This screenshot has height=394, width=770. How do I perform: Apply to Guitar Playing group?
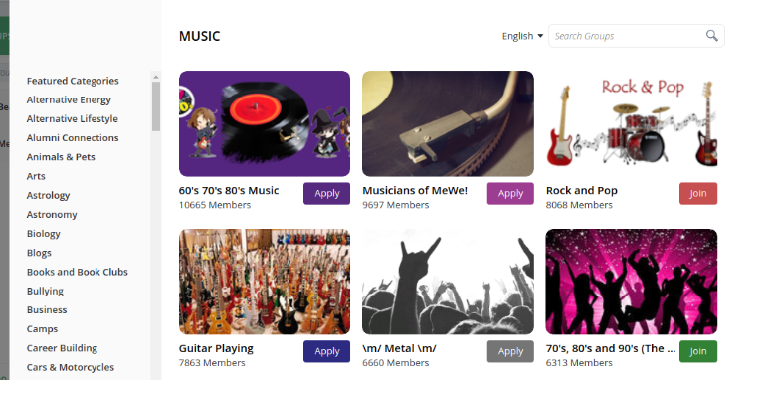[x=326, y=351]
